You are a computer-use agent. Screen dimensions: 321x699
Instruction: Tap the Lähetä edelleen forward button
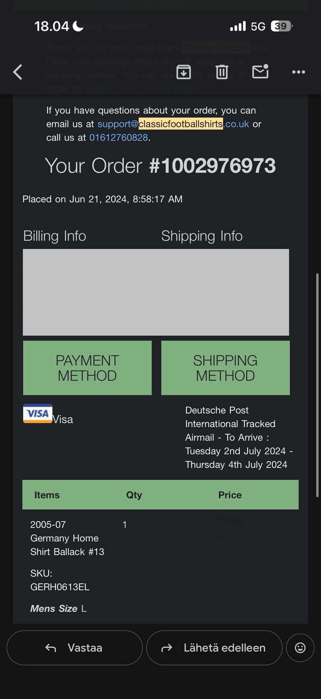pyautogui.click(x=214, y=648)
